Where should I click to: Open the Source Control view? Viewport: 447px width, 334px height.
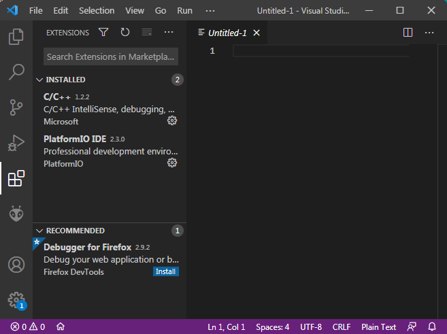tap(16, 107)
